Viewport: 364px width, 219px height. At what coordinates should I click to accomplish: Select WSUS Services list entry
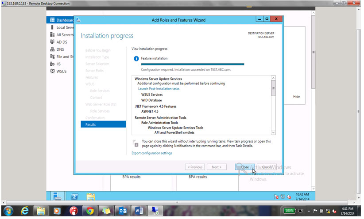[x=152, y=94]
